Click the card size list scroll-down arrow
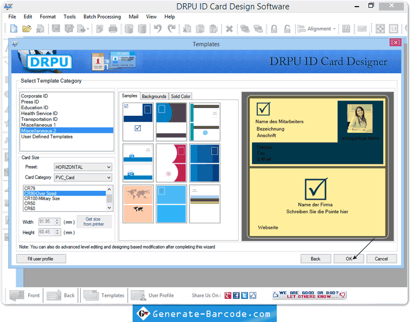 point(109,208)
